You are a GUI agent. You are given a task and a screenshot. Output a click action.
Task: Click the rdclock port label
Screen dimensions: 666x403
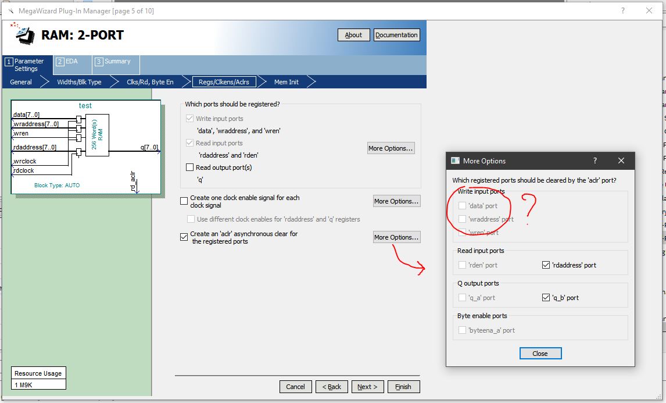point(23,171)
